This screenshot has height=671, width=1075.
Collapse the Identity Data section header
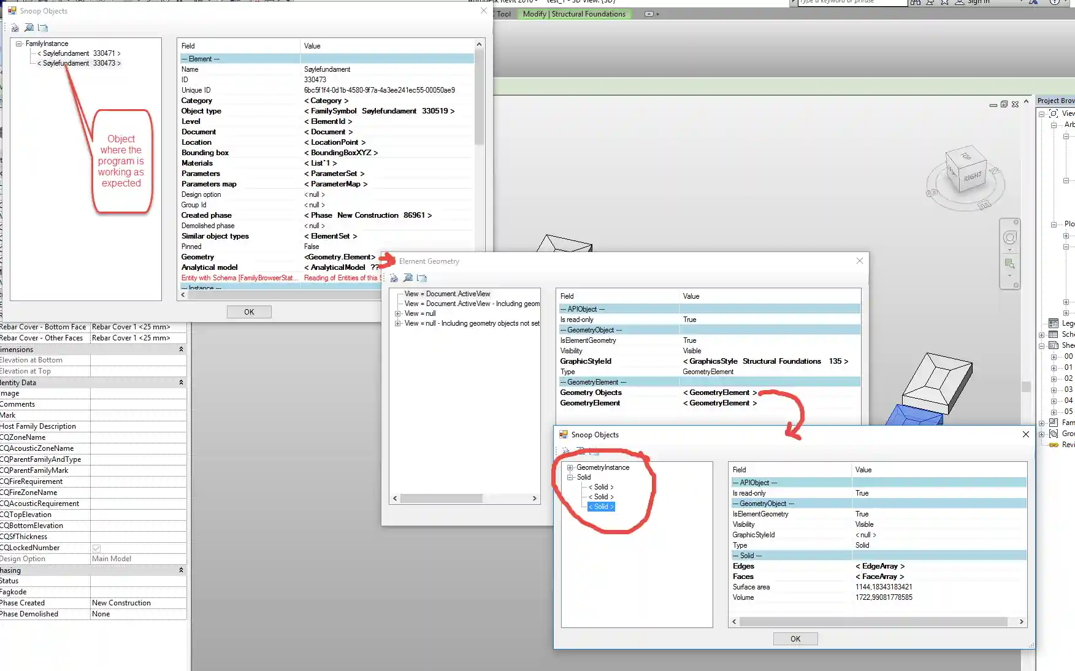click(x=181, y=382)
